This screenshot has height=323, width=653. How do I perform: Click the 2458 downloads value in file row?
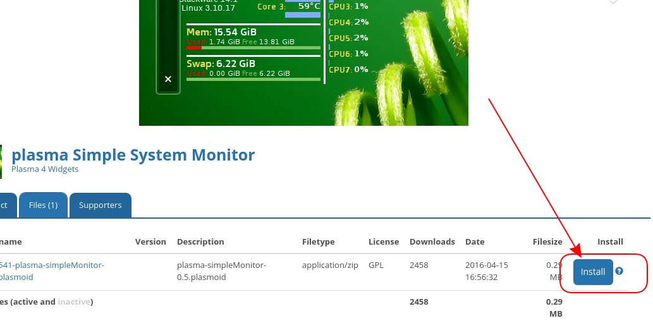(x=419, y=265)
